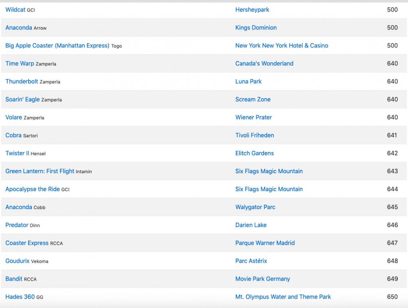408x308 pixels.
Task: Open Soarin' Eagle coaster page
Action: pyautogui.click(x=22, y=100)
